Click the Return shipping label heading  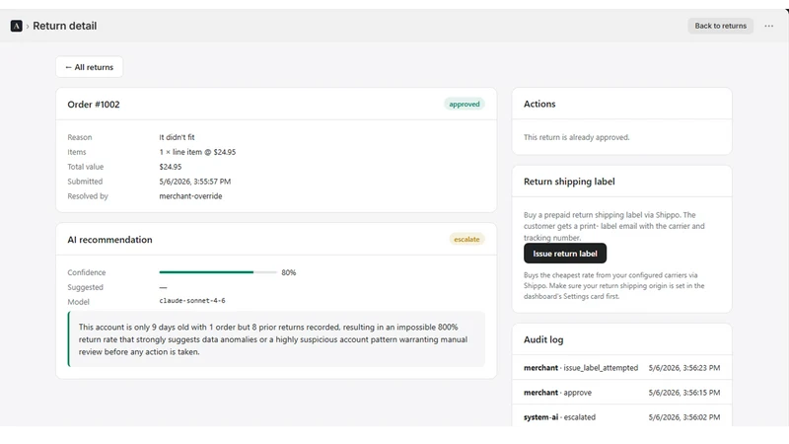point(569,182)
